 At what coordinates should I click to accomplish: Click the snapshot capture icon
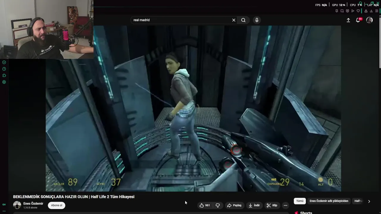pos(342,11)
